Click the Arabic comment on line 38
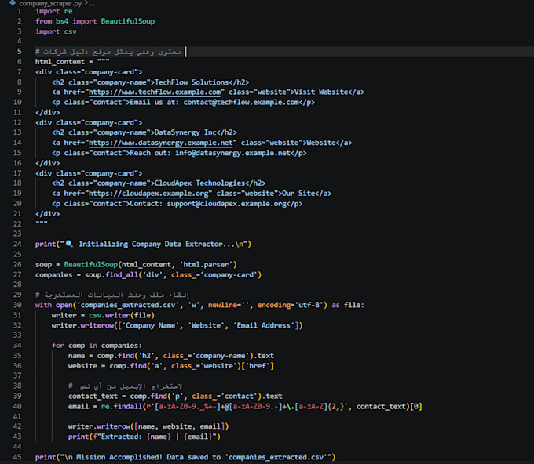 click(126, 386)
